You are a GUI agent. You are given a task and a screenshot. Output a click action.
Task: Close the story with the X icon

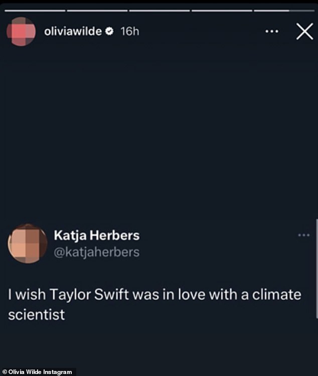coord(304,32)
